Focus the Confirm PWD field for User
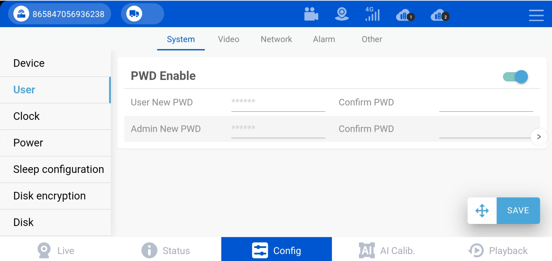This screenshot has height=261, width=552. (486, 103)
